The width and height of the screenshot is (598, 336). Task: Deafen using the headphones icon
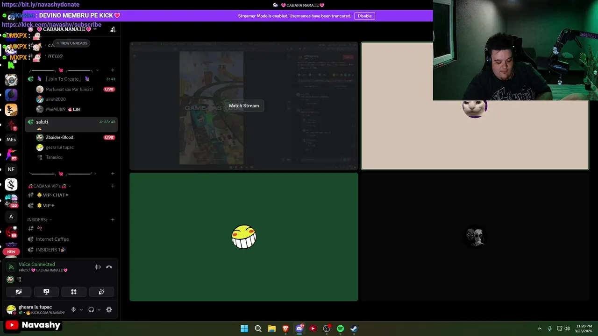[91, 309]
